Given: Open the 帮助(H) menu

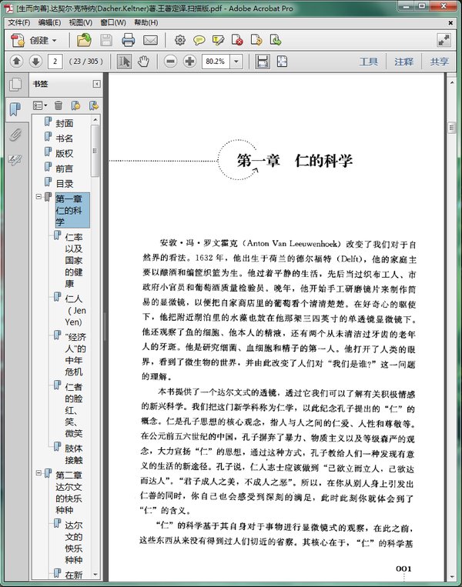Looking at the screenshot, I should pyautogui.click(x=146, y=22).
